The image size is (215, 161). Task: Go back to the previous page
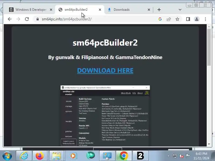(10, 19)
